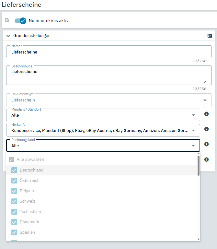This screenshot has height=249, width=217.
Task: Show info for Herkunft field
Action: pyautogui.click(x=206, y=129)
